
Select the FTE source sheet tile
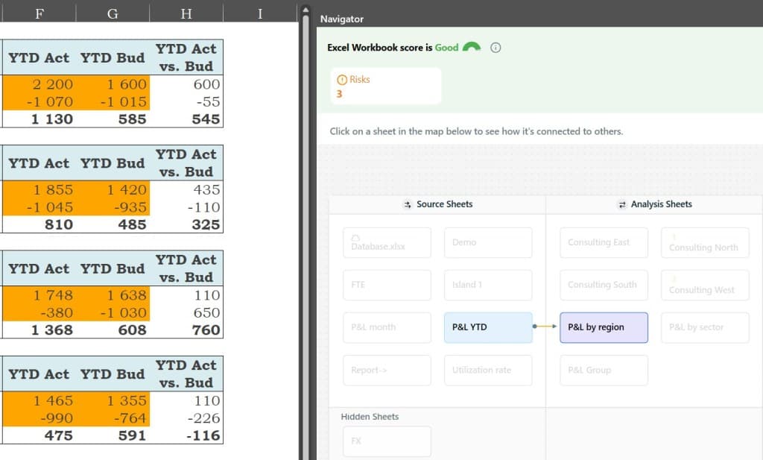point(387,285)
